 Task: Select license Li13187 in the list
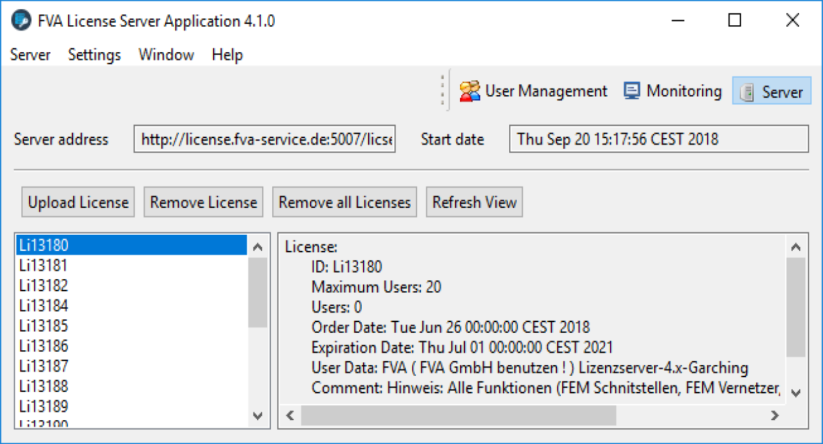[x=44, y=366]
